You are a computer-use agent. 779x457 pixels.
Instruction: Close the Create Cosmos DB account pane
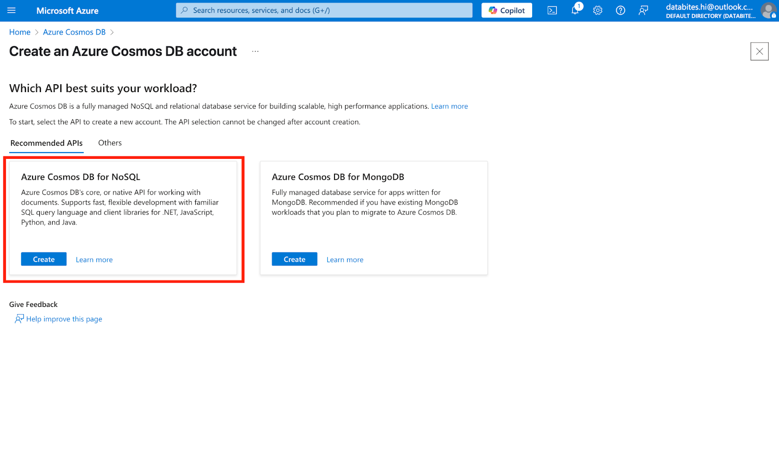[x=760, y=52]
